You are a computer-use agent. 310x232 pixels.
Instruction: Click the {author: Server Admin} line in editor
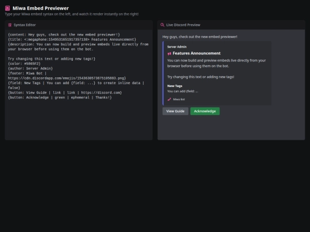[x=30, y=69]
